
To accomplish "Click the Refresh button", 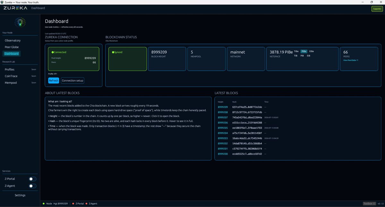I will click(54, 80).
